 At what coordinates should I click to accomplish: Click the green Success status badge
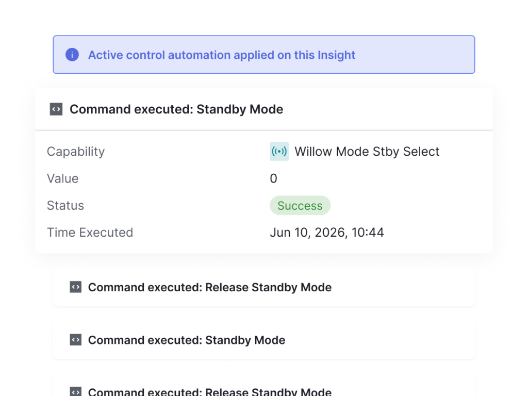click(300, 205)
